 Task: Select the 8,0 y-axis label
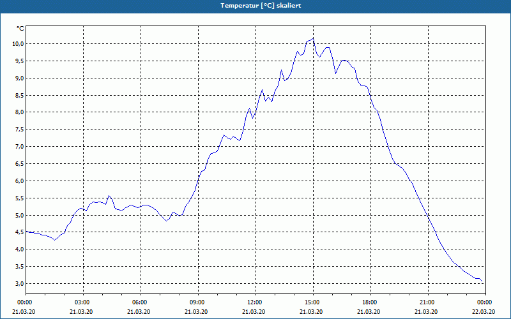click(x=19, y=112)
